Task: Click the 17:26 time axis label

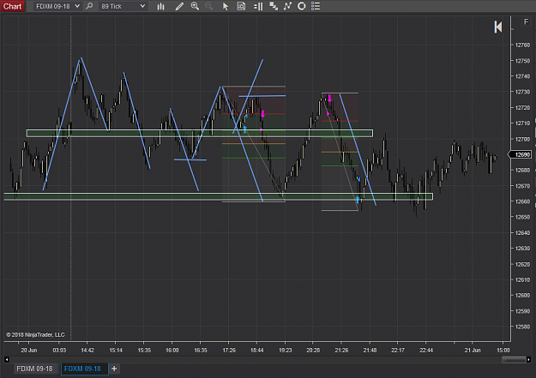Action: tap(229, 350)
